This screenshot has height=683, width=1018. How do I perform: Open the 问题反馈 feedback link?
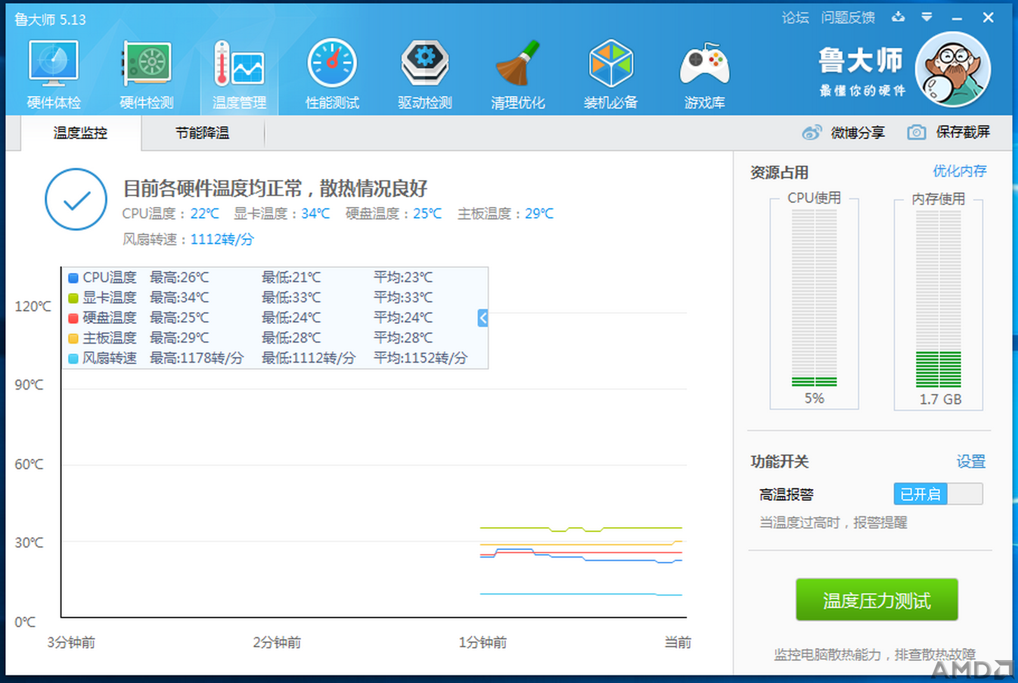(x=848, y=18)
